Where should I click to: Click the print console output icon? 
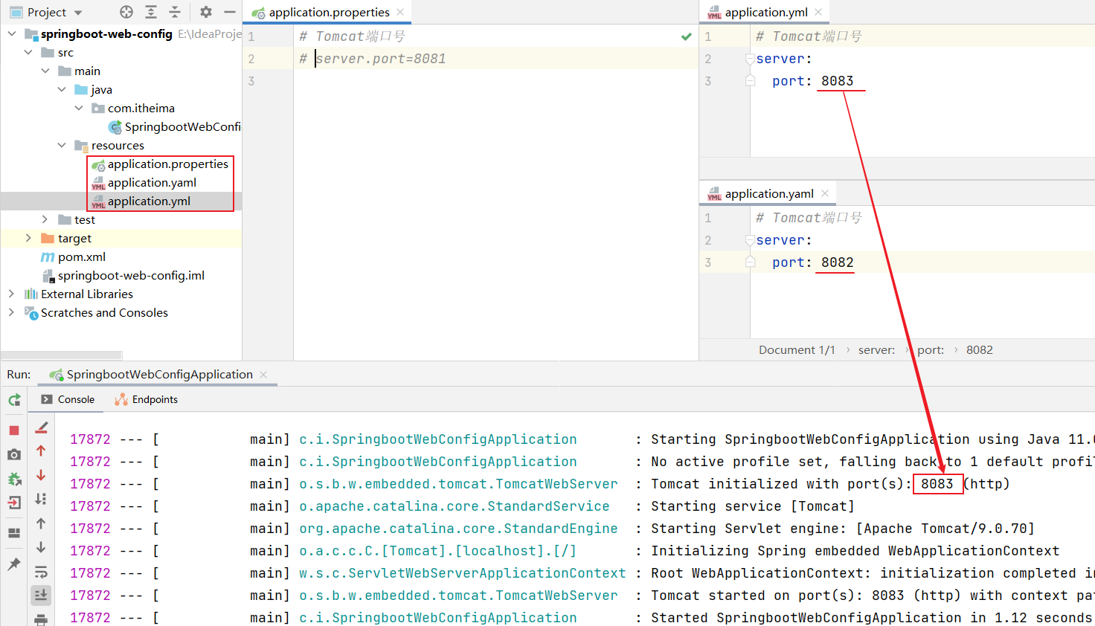tap(41, 619)
